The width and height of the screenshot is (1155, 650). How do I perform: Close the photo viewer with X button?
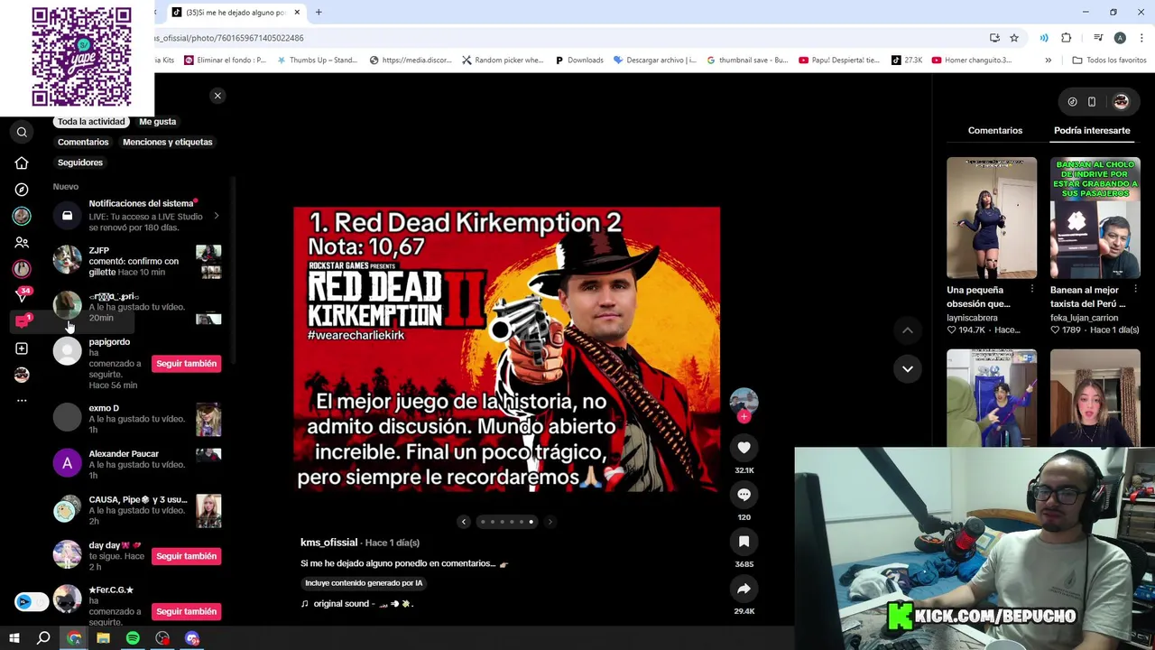(x=217, y=96)
